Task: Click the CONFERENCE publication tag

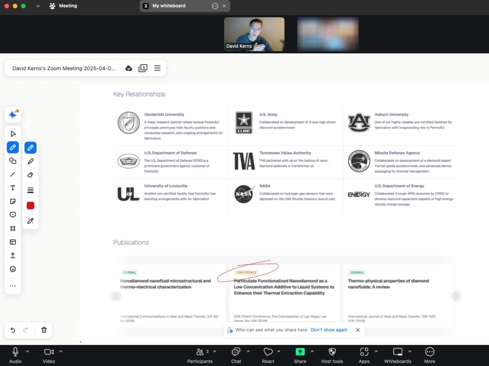Action: pyautogui.click(x=246, y=273)
